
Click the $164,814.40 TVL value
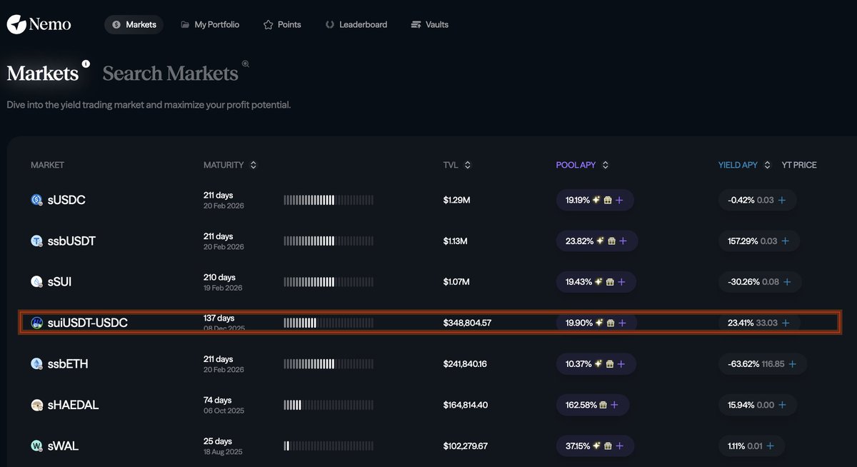tap(466, 405)
